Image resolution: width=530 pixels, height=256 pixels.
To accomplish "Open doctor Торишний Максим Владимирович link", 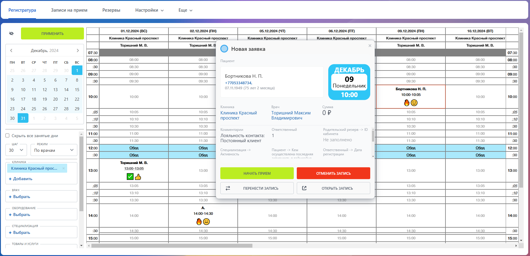I will pyautogui.click(x=291, y=115).
